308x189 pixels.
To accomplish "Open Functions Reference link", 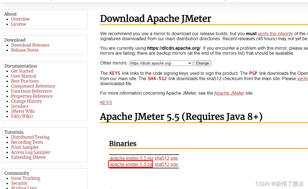I will point(31,91).
